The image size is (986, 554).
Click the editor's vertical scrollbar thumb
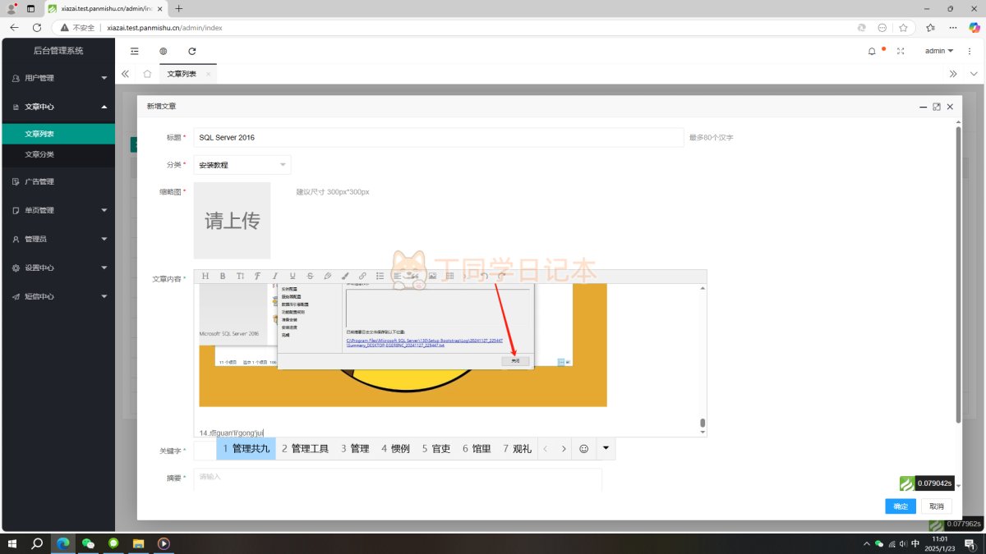(x=703, y=424)
